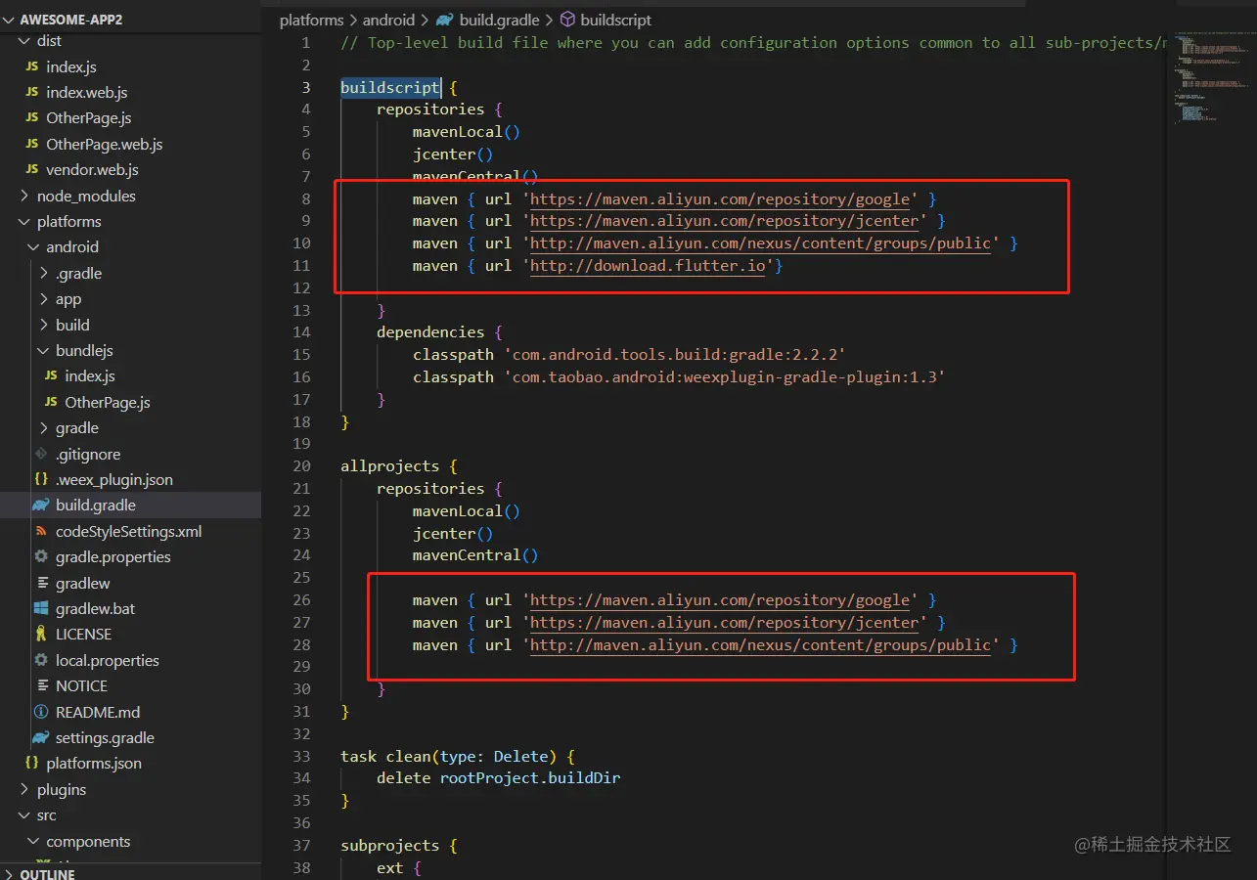
Task: Click the license key icon beside LICENSE
Action: click(x=41, y=635)
